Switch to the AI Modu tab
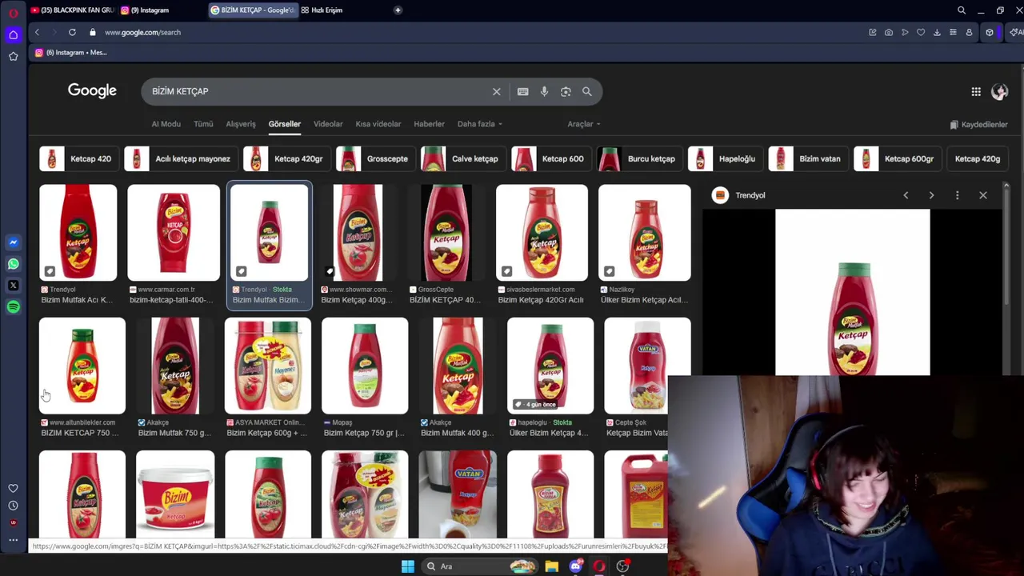1024x576 pixels. tap(166, 124)
